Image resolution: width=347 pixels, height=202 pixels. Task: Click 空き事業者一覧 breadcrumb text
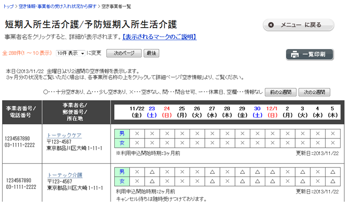(116, 6)
